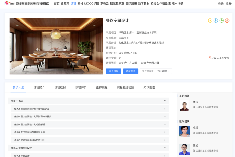Click the 收藏课程 button
The width and height of the screenshot is (235, 157).
tap(130, 71)
